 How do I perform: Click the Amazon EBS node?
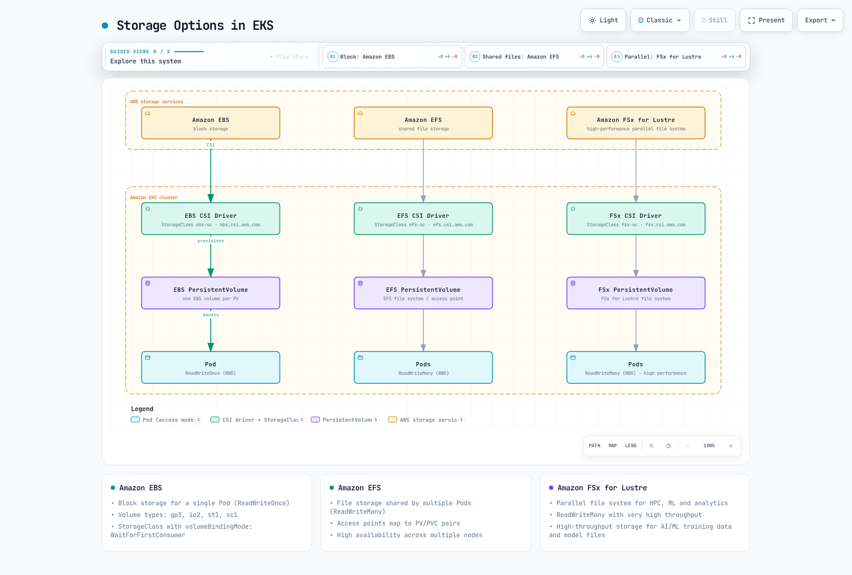coord(211,123)
